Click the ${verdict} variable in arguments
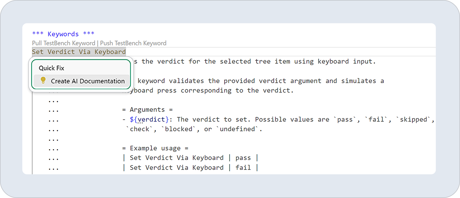 [148, 119]
